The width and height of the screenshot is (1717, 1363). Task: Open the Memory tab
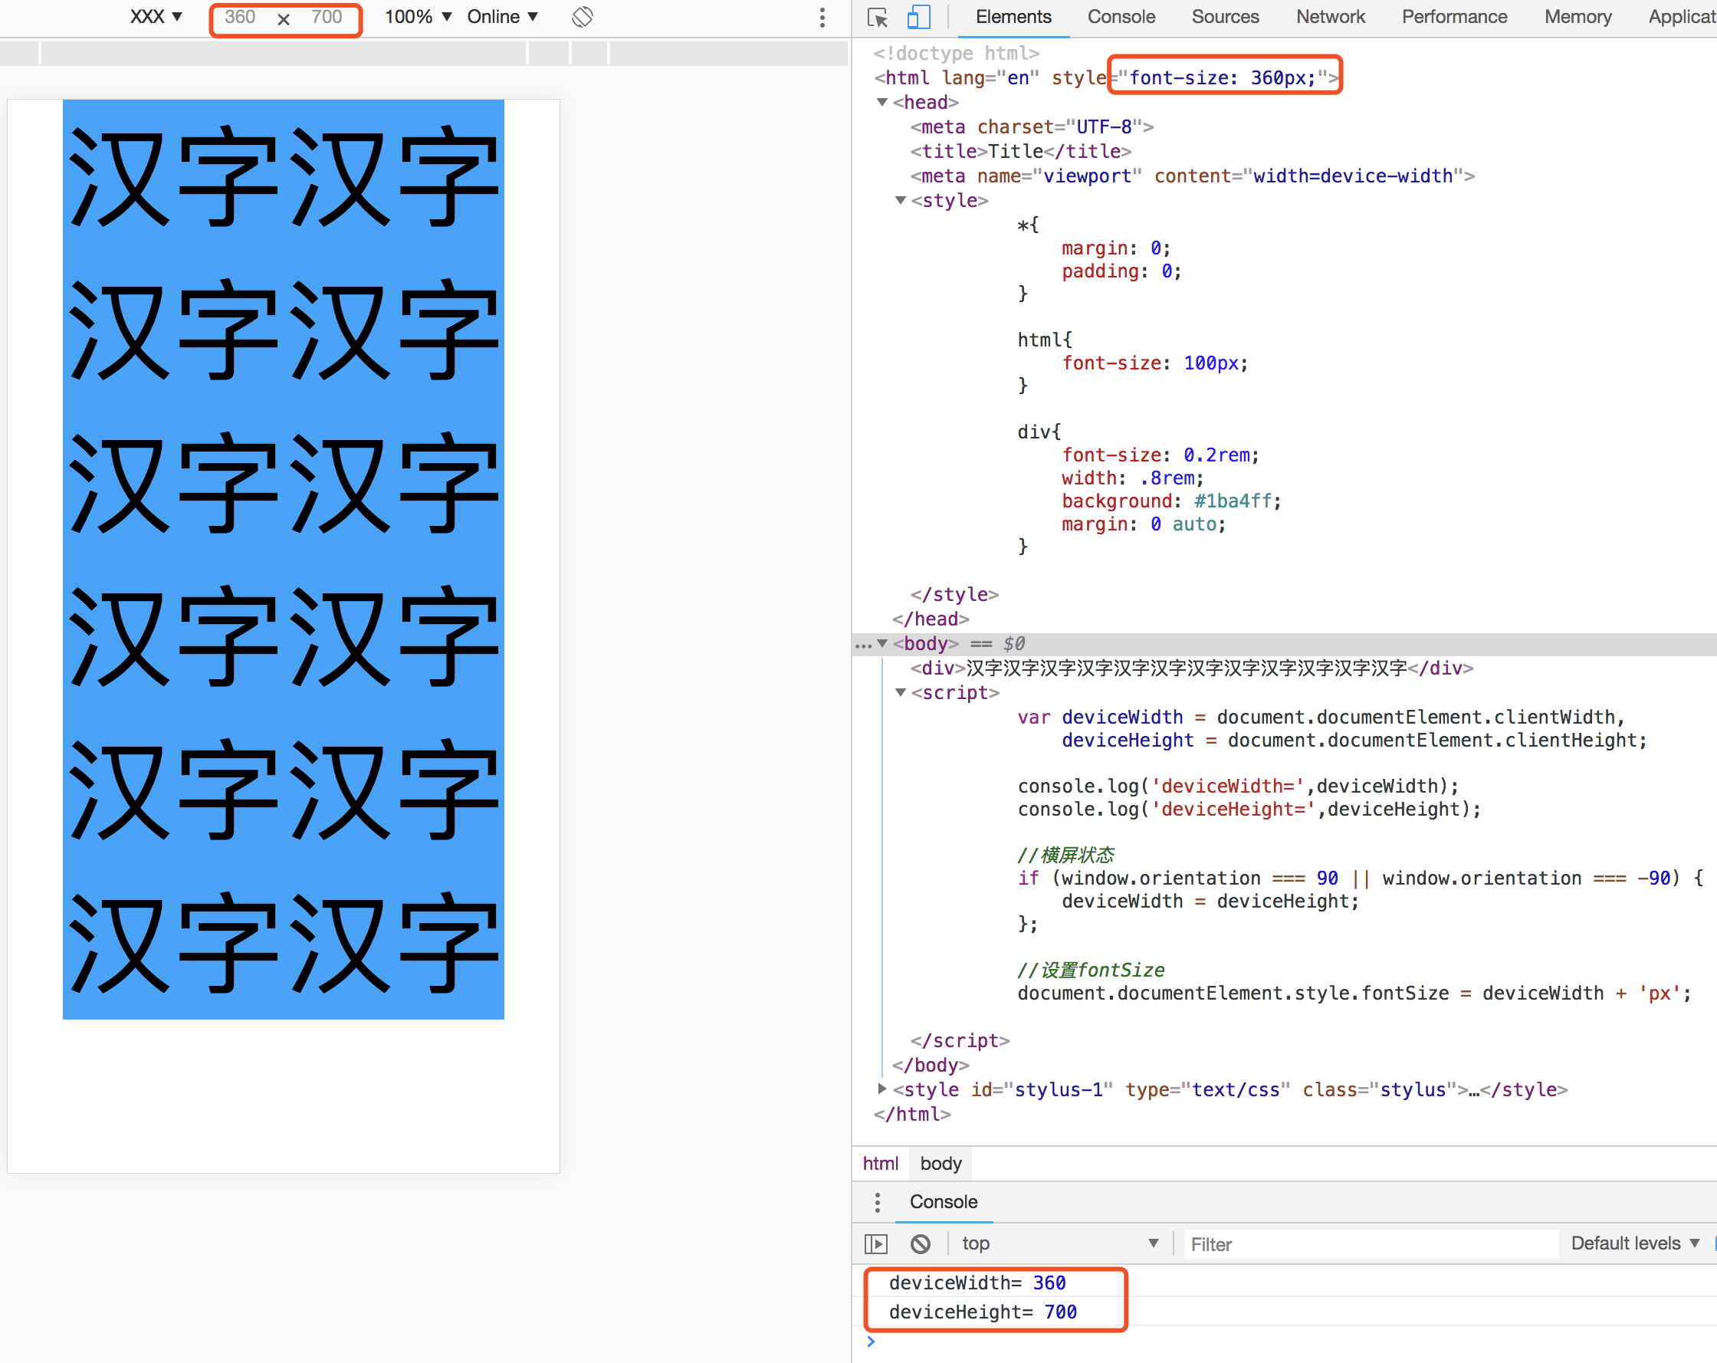pos(1577,17)
